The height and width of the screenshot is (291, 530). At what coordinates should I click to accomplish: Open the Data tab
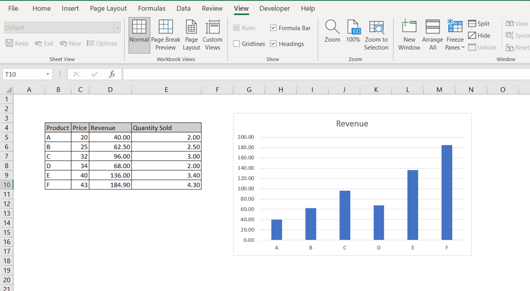(x=183, y=8)
